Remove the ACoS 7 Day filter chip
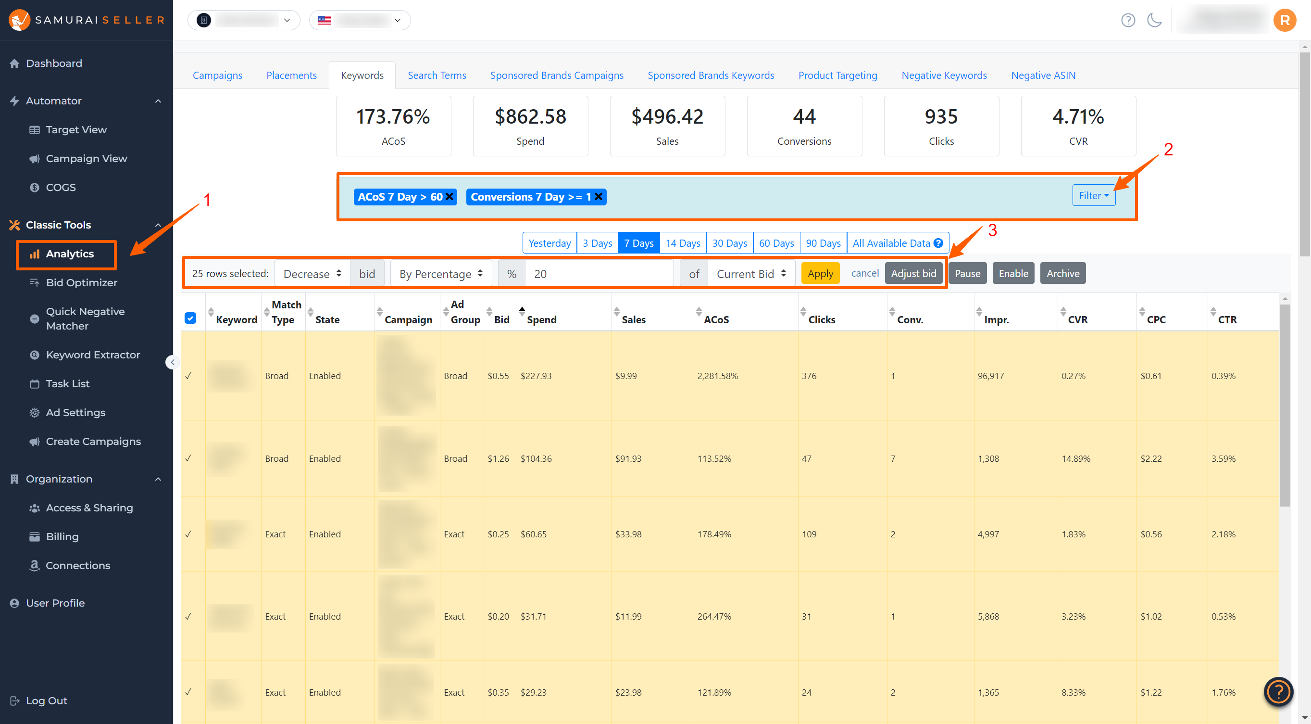Image resolution: width=1311 pixels, height=724 pixels. [x=449, y=197]
